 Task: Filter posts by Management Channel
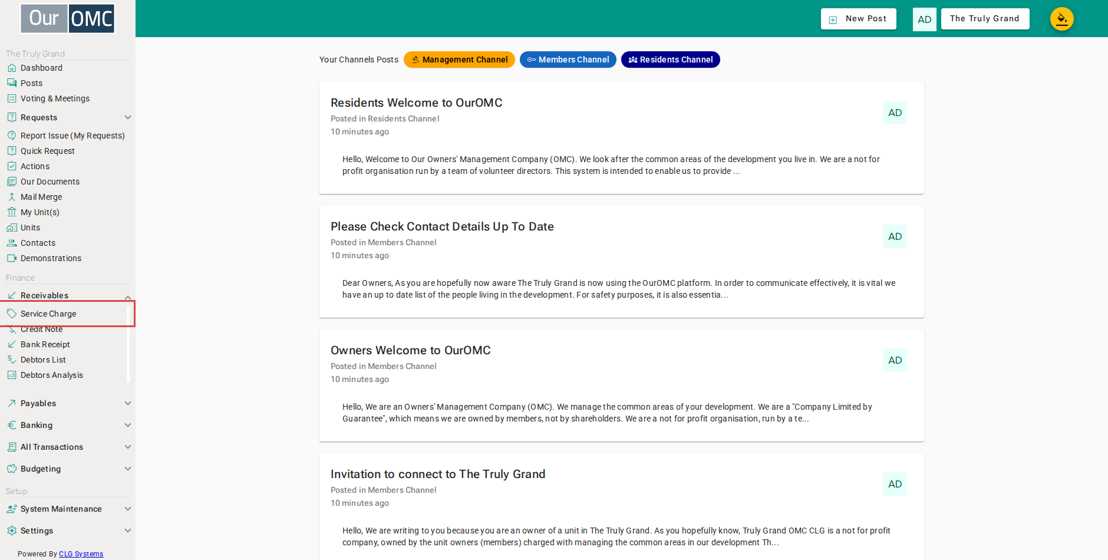point(459,60)
